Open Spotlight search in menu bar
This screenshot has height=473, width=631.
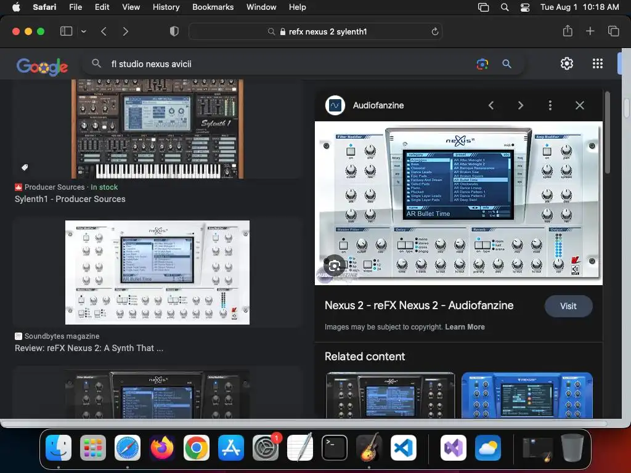pyautogui.click(x=505, y=7)
